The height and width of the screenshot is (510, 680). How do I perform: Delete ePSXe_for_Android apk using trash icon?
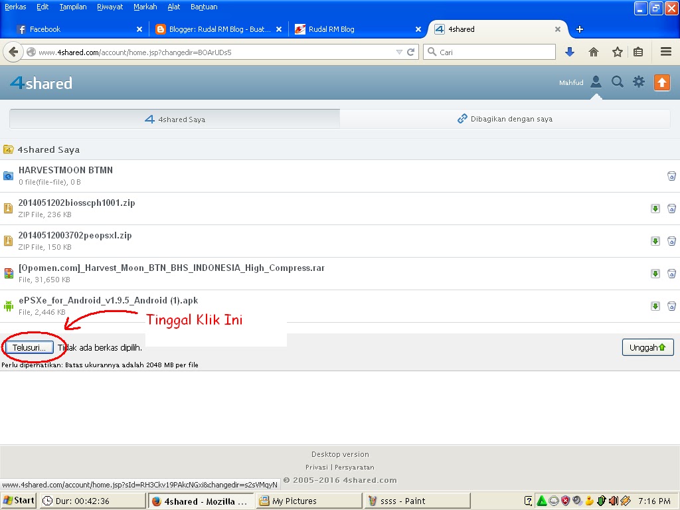(671, 306)
